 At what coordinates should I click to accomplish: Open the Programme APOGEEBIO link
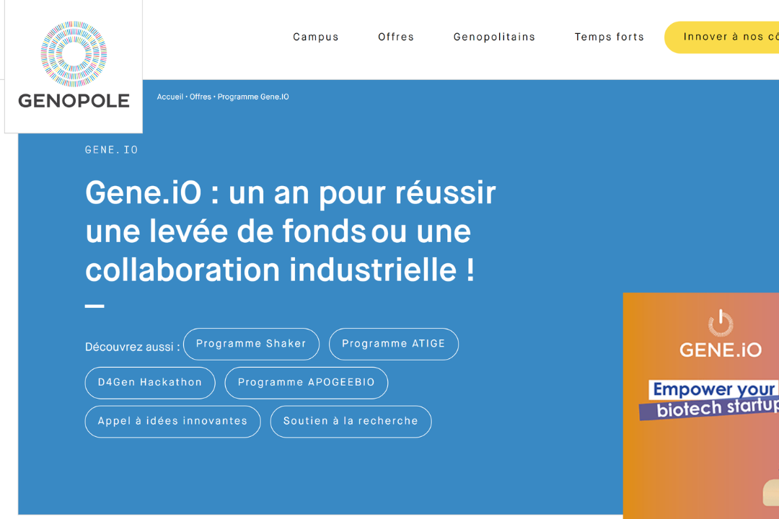tap(306, 383)
